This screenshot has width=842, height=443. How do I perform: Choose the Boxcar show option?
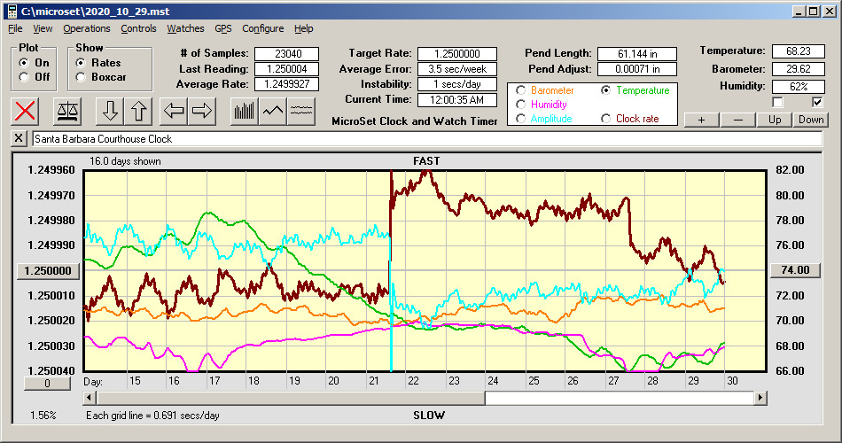(x=82, y=77)
